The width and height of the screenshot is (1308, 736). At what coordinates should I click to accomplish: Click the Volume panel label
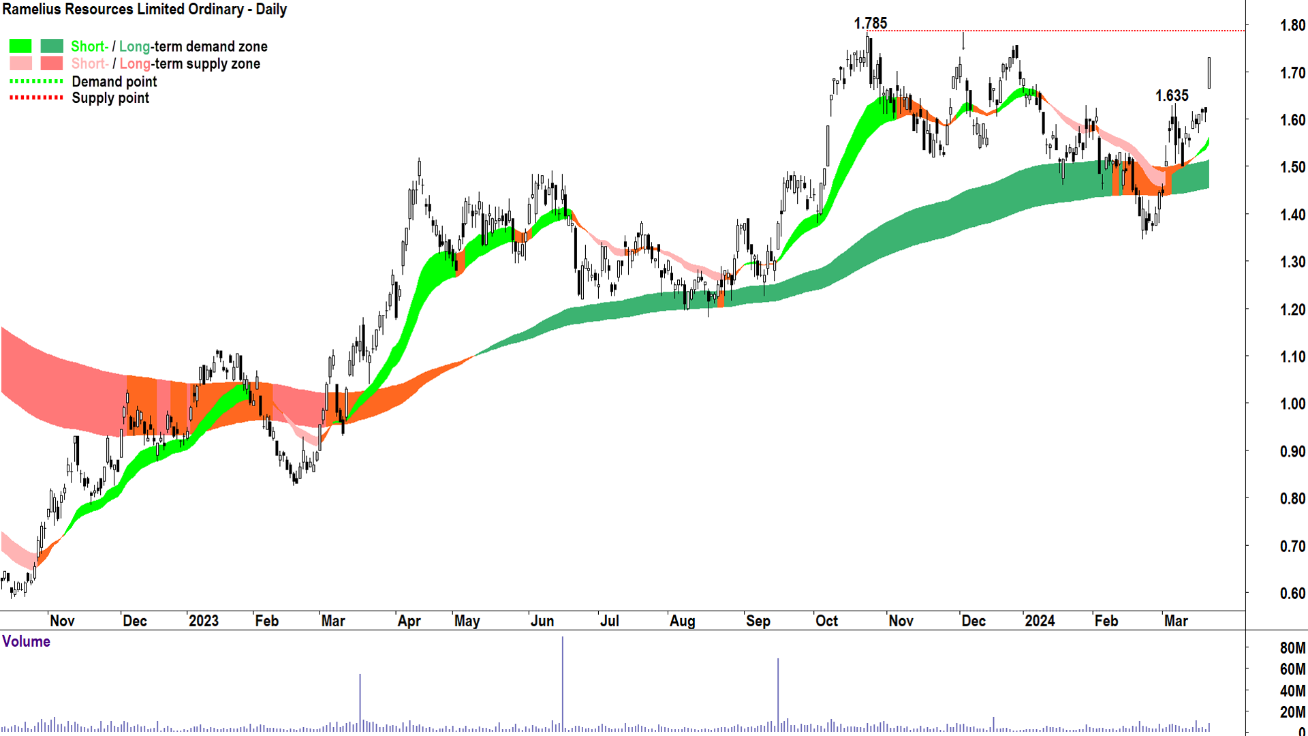pyautogui.click(x=26, y=641)
